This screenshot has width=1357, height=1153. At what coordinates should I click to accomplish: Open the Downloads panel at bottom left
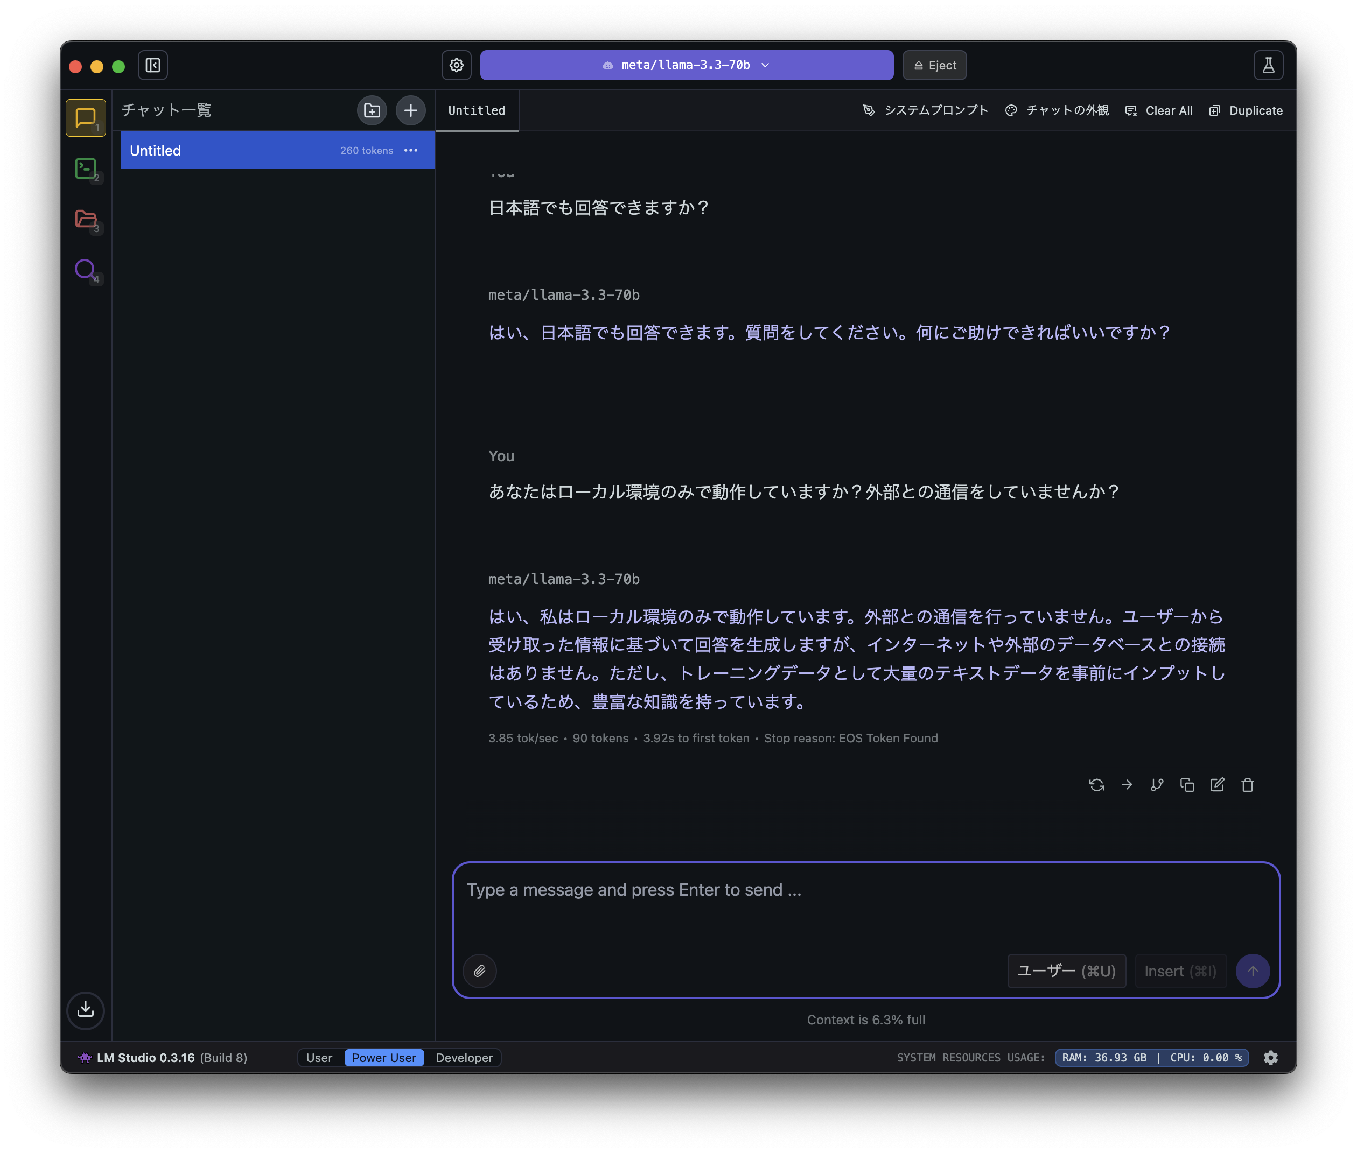pos(85,1010)
